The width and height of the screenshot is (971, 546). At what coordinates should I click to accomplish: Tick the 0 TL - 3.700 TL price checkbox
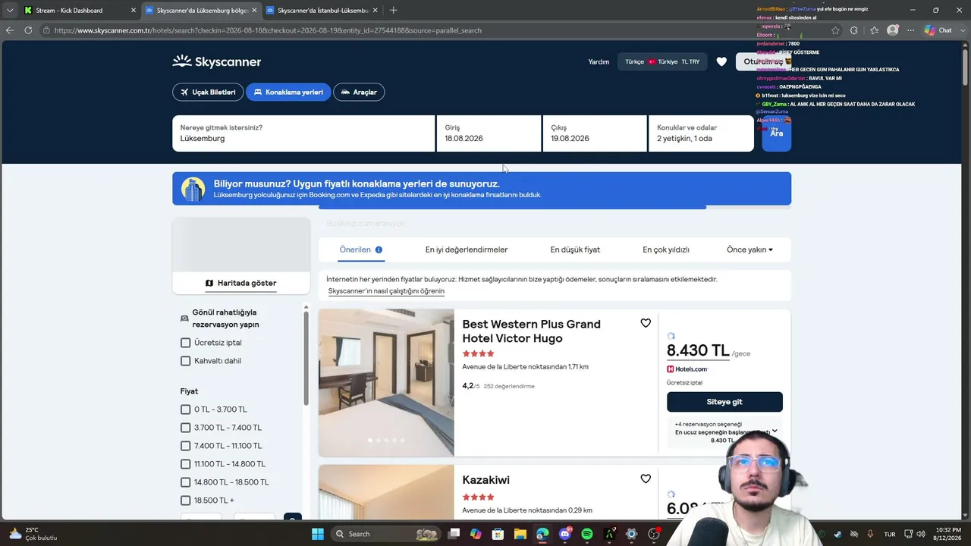tap(185, 409)
